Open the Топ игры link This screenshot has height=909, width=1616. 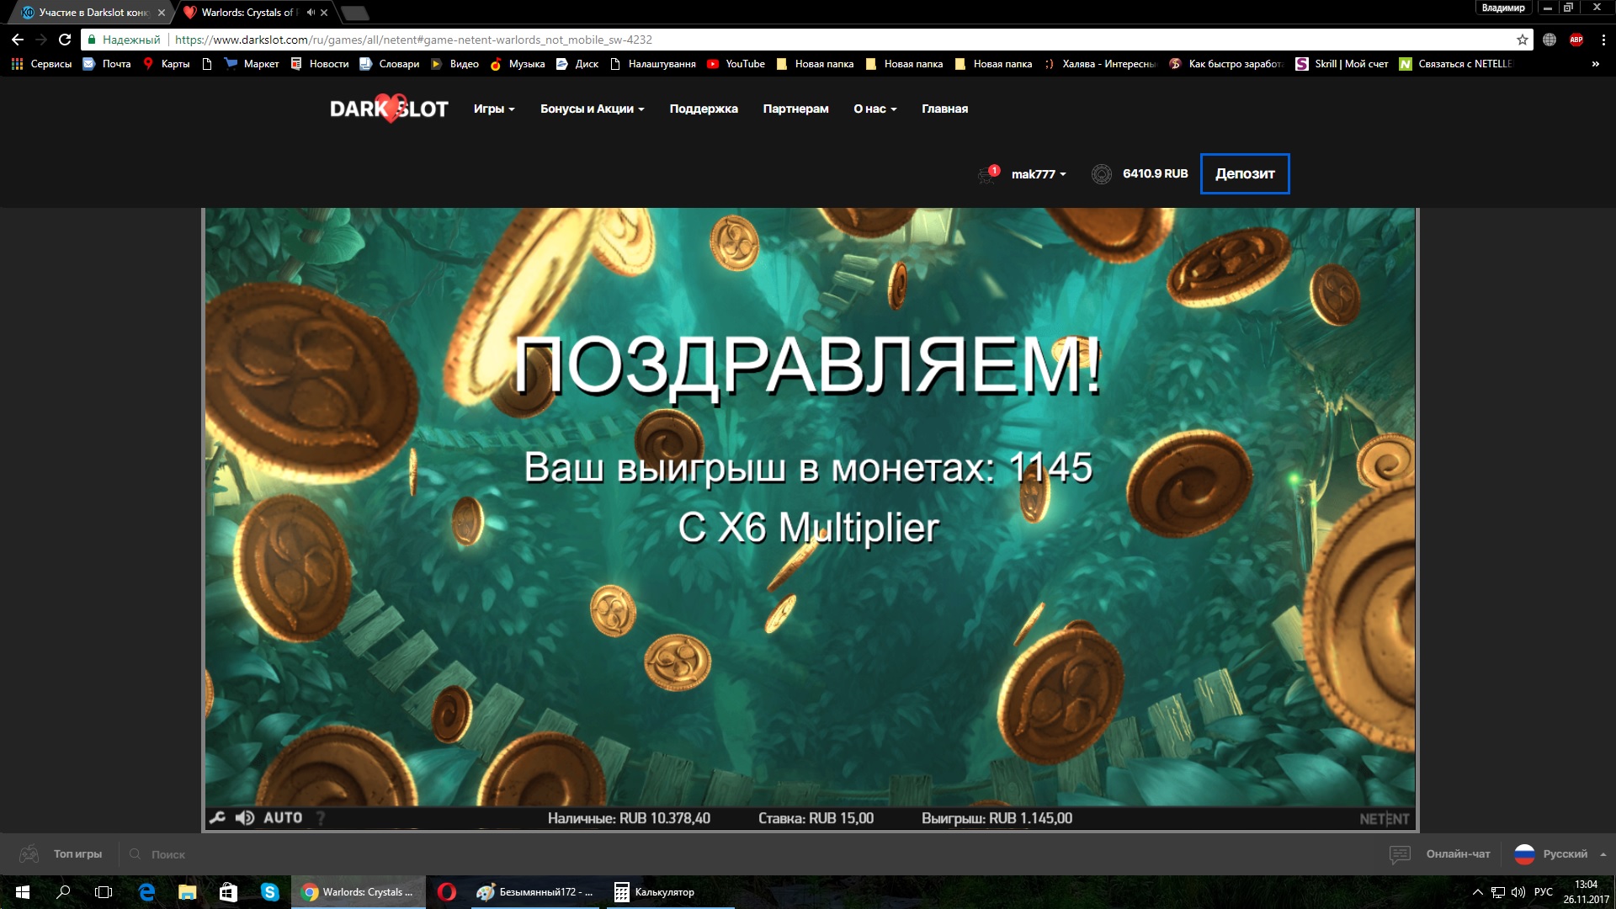click(x=77, y=854)
